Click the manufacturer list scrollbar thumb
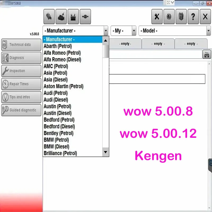 pos(105,51)
